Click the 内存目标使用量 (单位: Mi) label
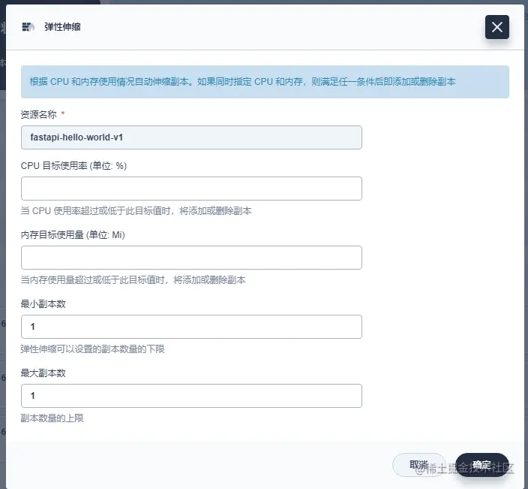 click(73, 235)
